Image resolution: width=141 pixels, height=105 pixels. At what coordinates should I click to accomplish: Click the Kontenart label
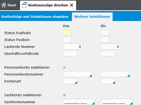12,81
